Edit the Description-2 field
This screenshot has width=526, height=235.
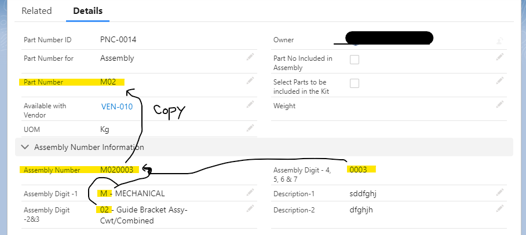(499, 209)
